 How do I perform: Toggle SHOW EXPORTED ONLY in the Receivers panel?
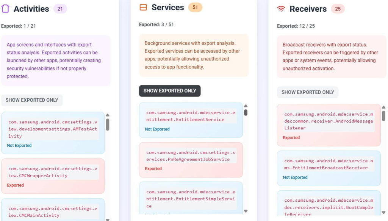point(307,92)
